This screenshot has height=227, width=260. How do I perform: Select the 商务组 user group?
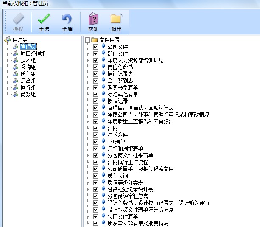pyautogui.click(x=28, y=94)
